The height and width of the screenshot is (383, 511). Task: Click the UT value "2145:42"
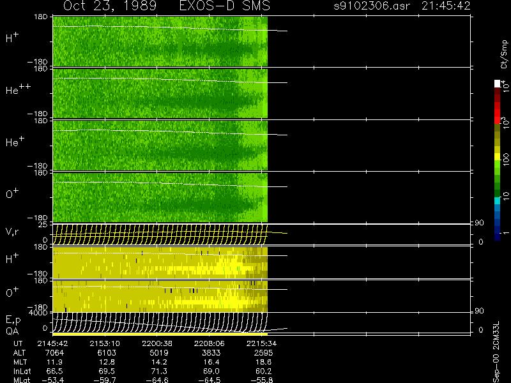(52, 343)
